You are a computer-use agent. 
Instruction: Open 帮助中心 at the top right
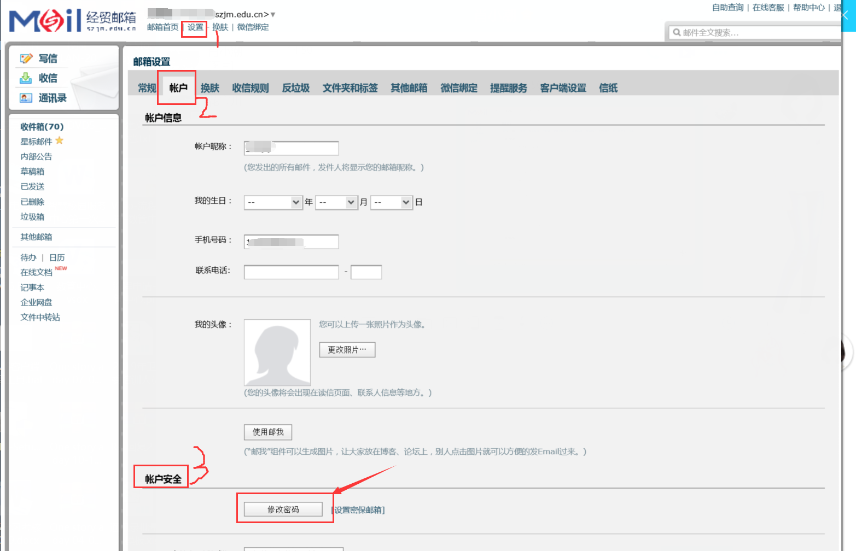tap(808, 8)
